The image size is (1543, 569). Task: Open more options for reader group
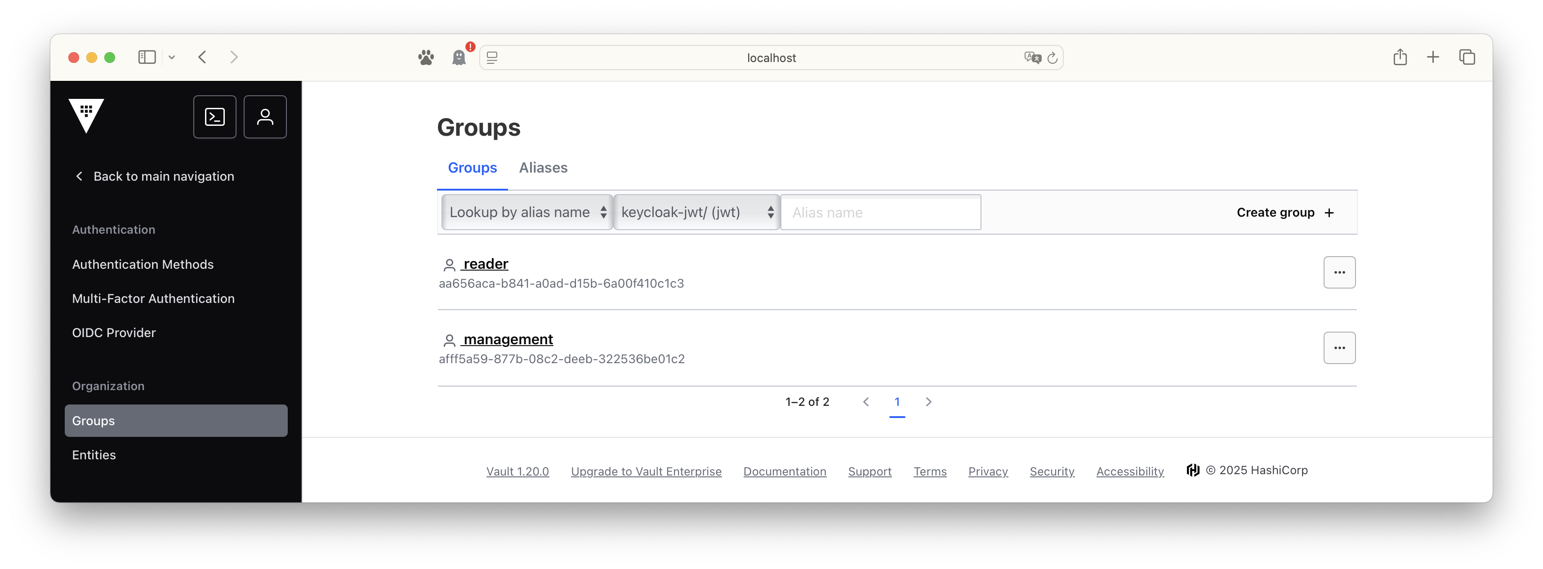pyautogui.click(x=1339, y=272)
